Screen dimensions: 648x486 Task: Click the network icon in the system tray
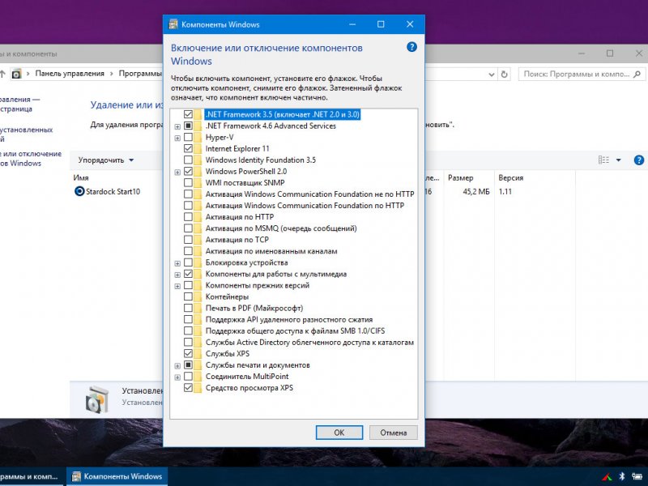637,476
